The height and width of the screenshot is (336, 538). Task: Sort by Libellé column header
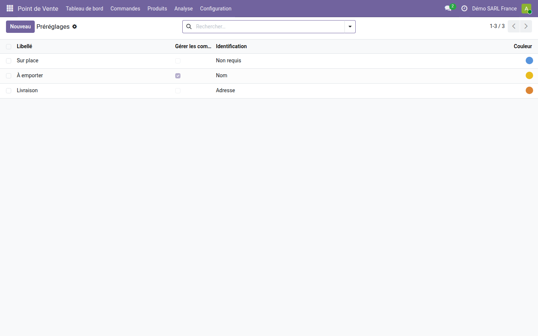(x=25, y=46)
